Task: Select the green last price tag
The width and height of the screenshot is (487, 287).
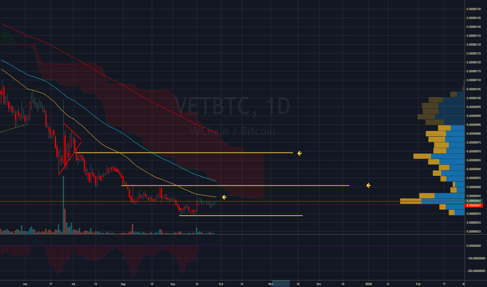Action: (x=473, y=201)
